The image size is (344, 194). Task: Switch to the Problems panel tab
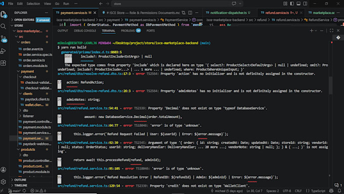point(131,31)
